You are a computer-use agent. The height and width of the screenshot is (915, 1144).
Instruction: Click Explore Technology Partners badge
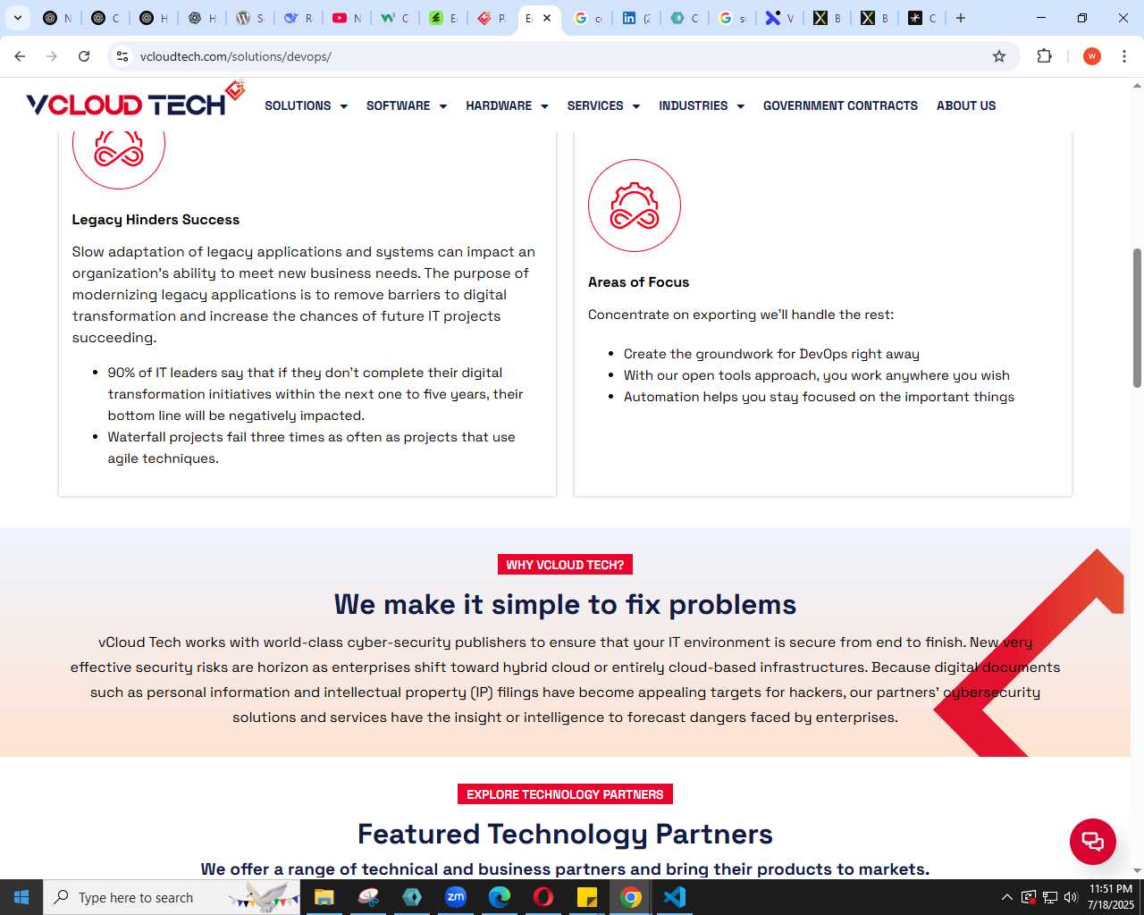click(x=565, y=794)
